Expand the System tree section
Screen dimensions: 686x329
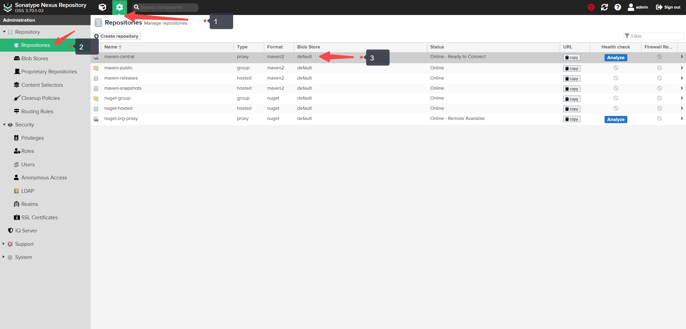pyautogui.click(x=3, y=257)
